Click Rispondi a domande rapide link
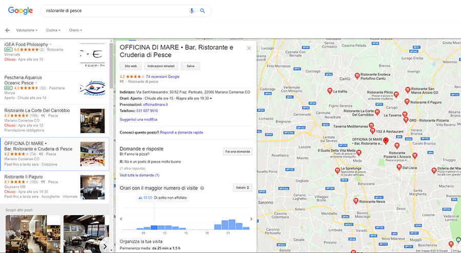The image size is (461, 253). (181, 133)
